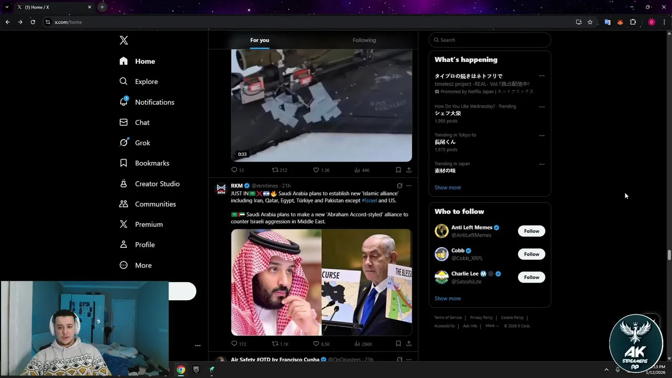Screen dimensions: 672x378
Task: Expand footer More options
Action: 492,326
